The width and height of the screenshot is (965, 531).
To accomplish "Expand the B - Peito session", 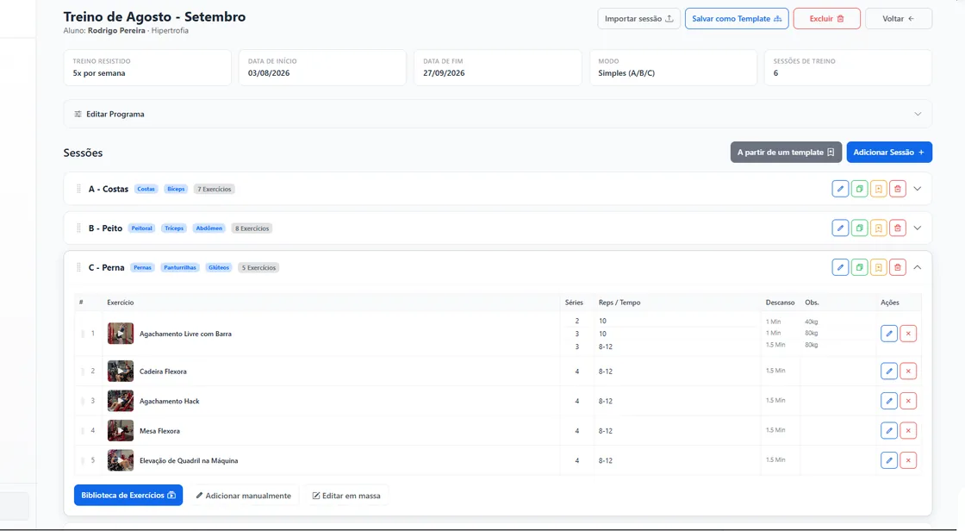I will (x=917, y=228).
